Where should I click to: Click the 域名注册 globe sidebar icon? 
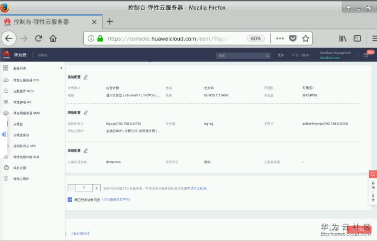click(x=6, y=168)
